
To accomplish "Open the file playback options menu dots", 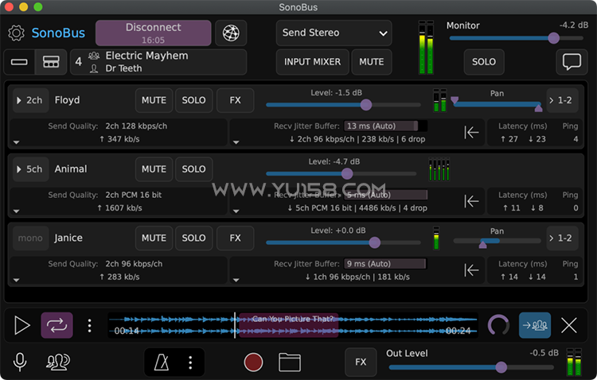I will [89, 326].
